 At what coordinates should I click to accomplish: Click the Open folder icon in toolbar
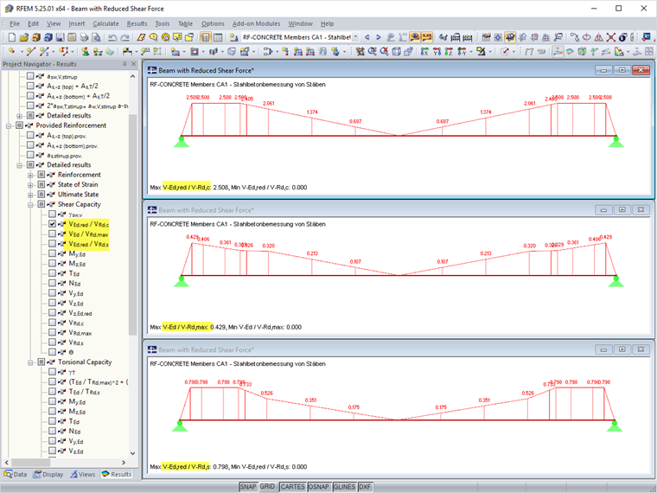[24, 37]
